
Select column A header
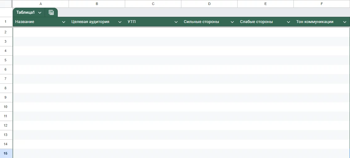pyautogui.click(x=41, y=4)
